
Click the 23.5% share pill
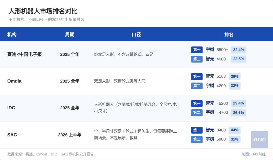click(239, 59)
